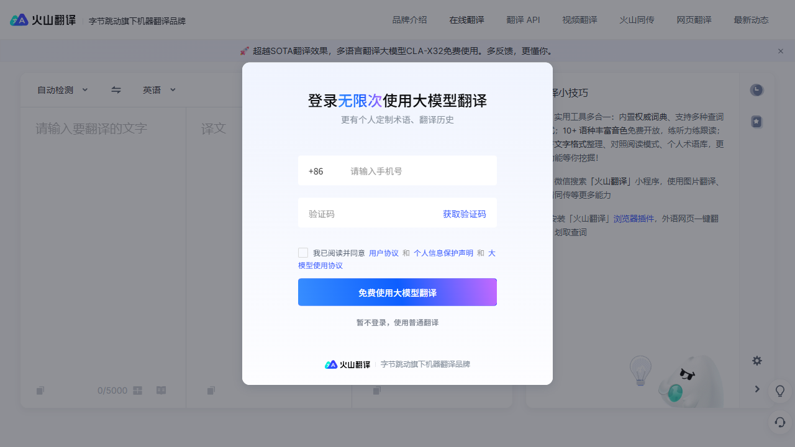
Task: Open settings gear in right sidebar
Action: (x=756, y=361)
